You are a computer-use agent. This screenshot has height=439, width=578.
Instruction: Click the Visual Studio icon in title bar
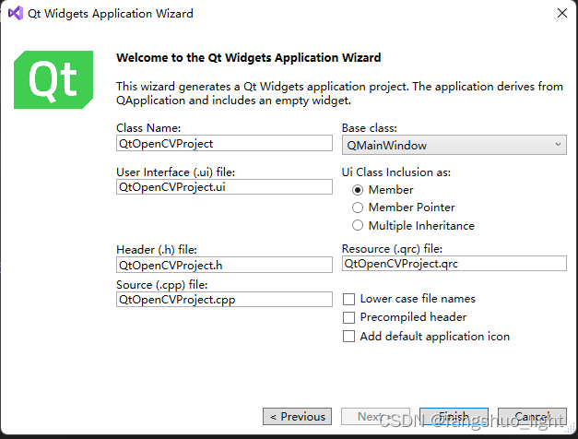(x=16, y=13)
